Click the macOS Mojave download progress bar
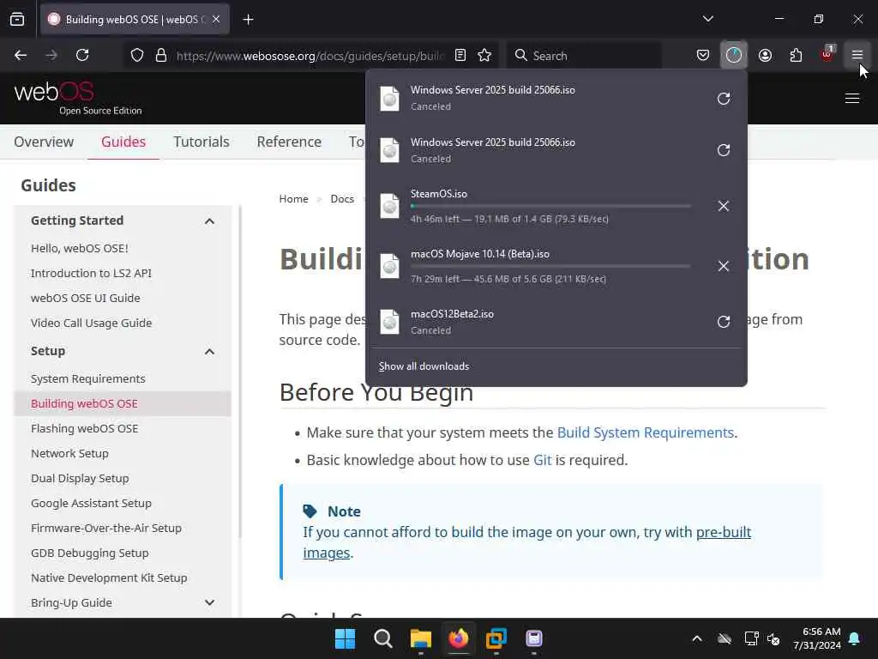 pyautogui.click(x=550, y=266)
